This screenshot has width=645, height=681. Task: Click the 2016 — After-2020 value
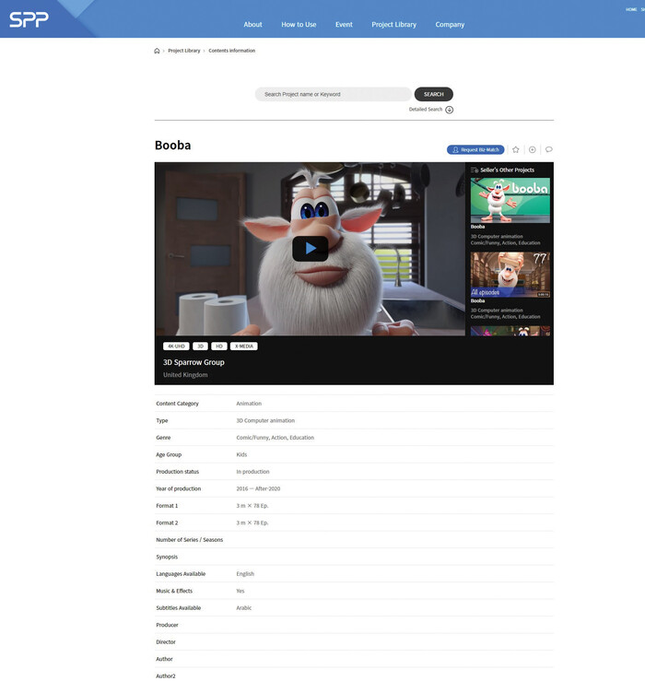pos(258,488)
